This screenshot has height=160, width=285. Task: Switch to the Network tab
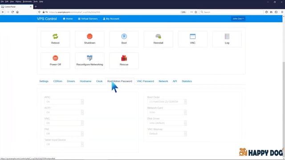pyautogui.click(x=163, y=81)
